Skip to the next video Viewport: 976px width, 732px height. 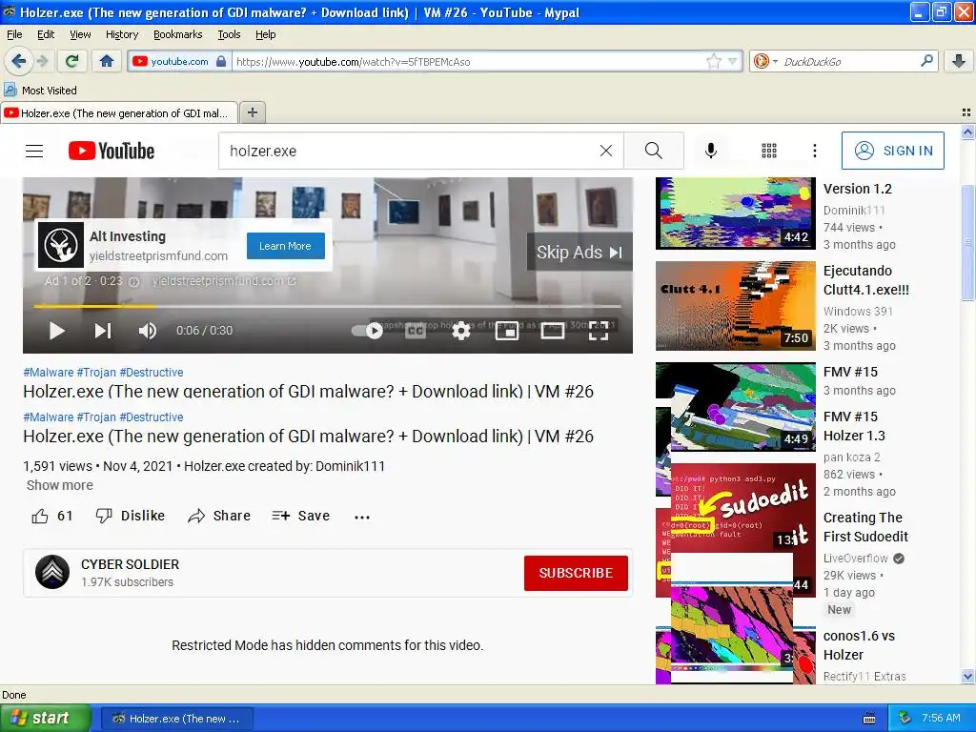coord(103,331)
